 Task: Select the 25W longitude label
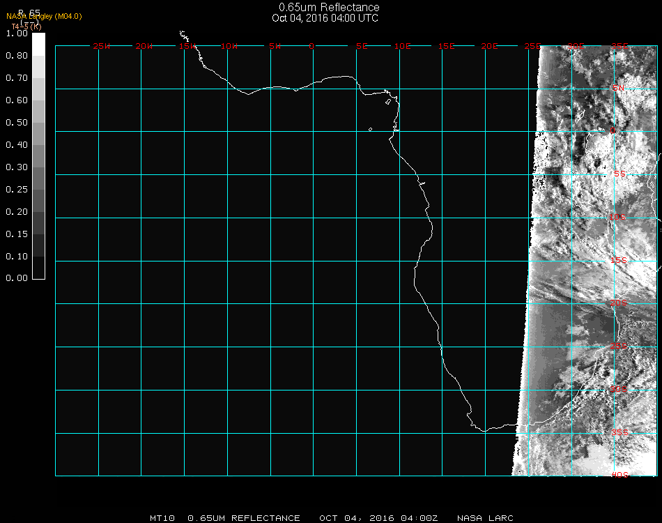click(x=102, y=46)
